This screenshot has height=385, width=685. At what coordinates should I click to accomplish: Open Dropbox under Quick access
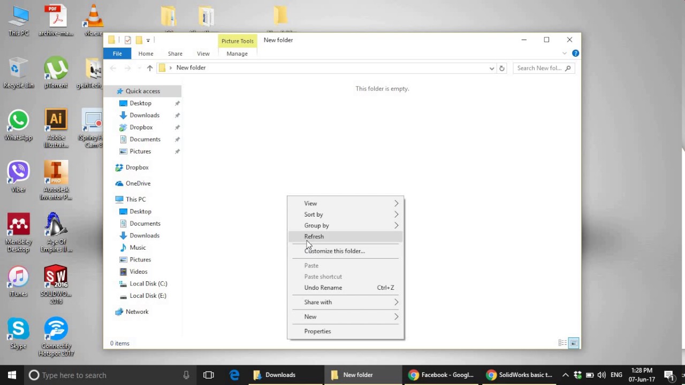(141, 127)
